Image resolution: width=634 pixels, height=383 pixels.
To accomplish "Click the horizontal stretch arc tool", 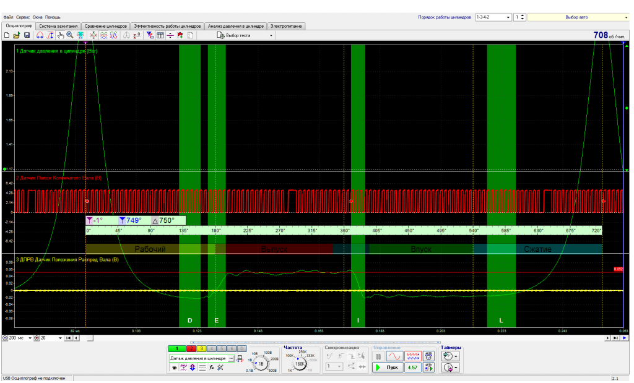I will pyautogui.click(x=40, y=35).
